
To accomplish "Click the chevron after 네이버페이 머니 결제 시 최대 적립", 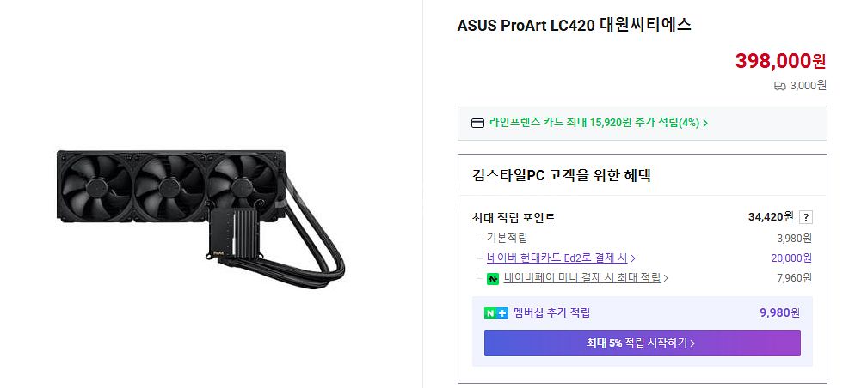I will (x=666, y=278).
